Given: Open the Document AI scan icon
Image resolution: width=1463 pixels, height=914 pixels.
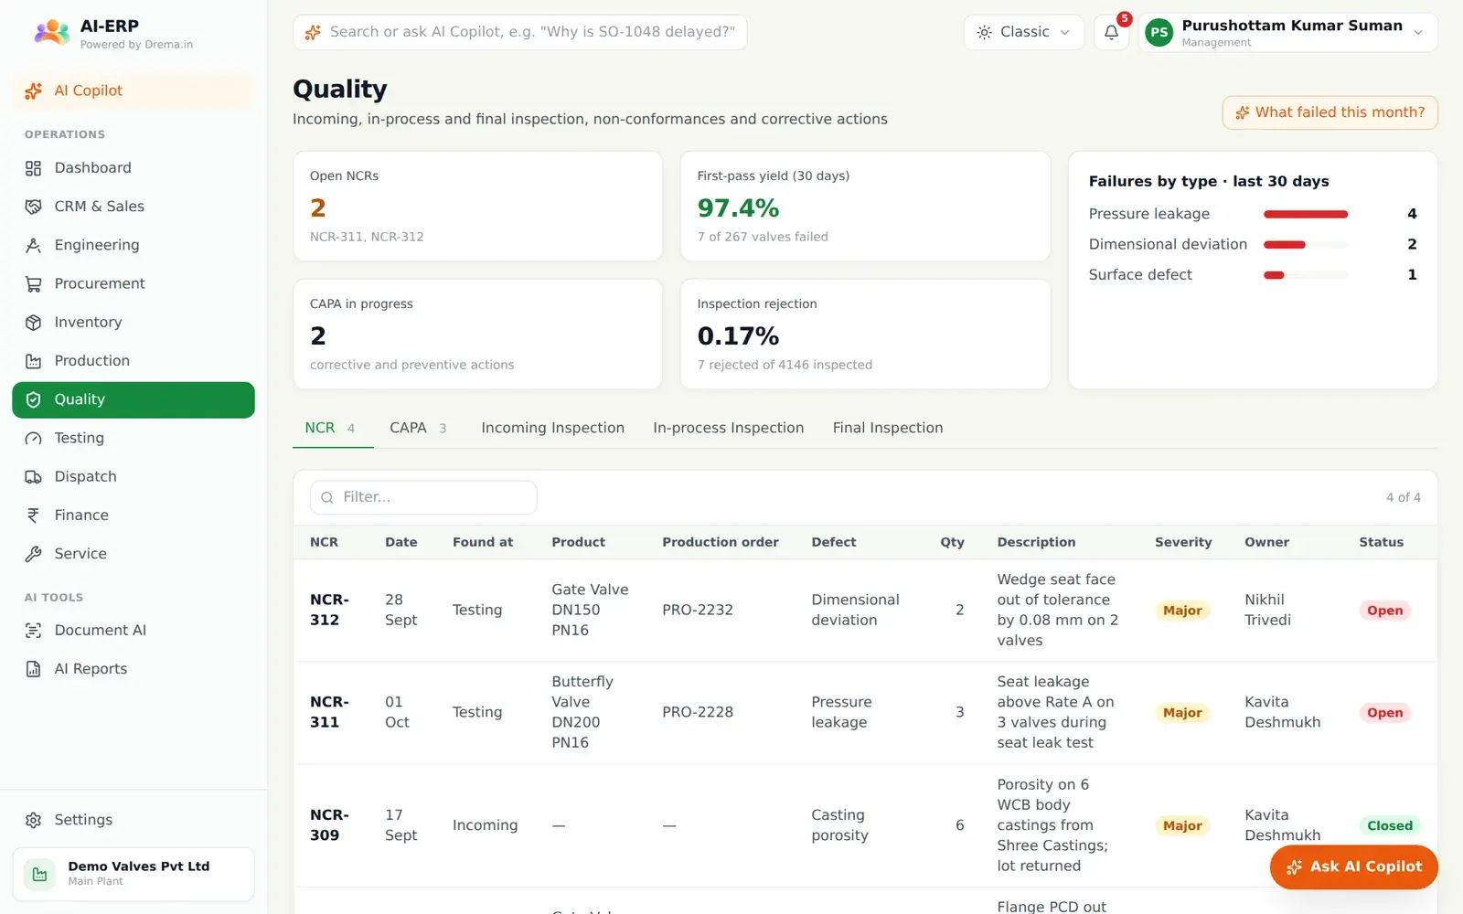Looking at the screenshot, I should [x=34, y=631].
